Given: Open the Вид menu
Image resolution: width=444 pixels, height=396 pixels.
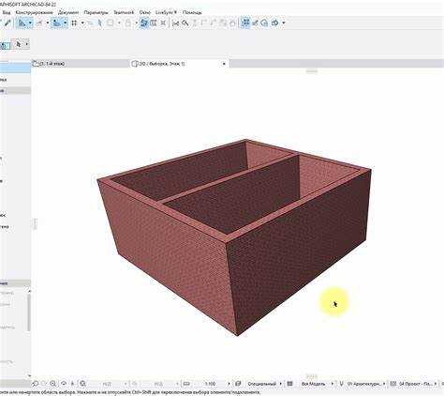Looking at the screenshot, I should click(x=7, y=12).
